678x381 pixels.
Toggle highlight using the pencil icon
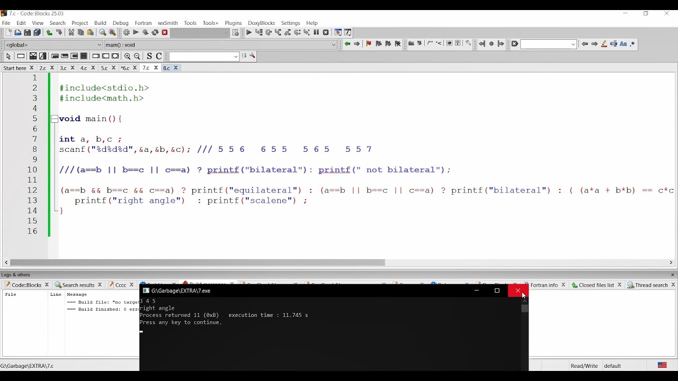604,44
